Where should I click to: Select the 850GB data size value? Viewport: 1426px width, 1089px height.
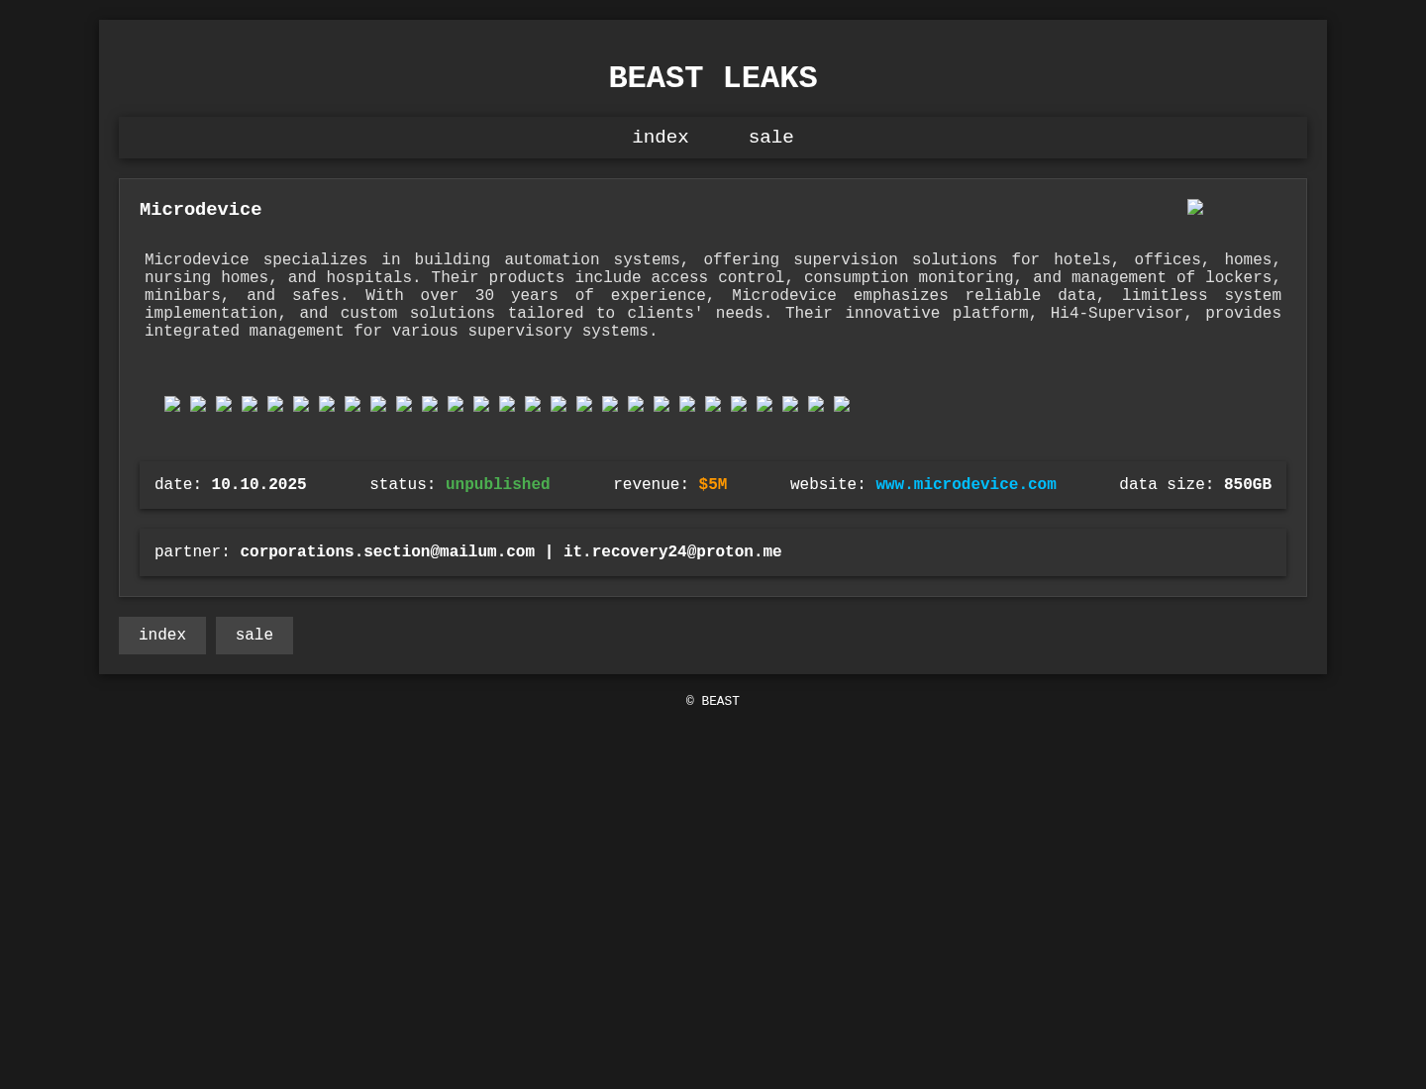(x=1248, y=485)
